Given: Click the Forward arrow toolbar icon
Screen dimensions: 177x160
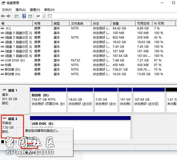Looking at the screenshot, I should pyautogui.click(x=8, y=16).
